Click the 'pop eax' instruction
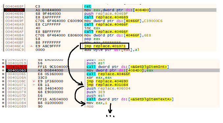This screenshot has width=223, height=123. [x=92, y=39]
